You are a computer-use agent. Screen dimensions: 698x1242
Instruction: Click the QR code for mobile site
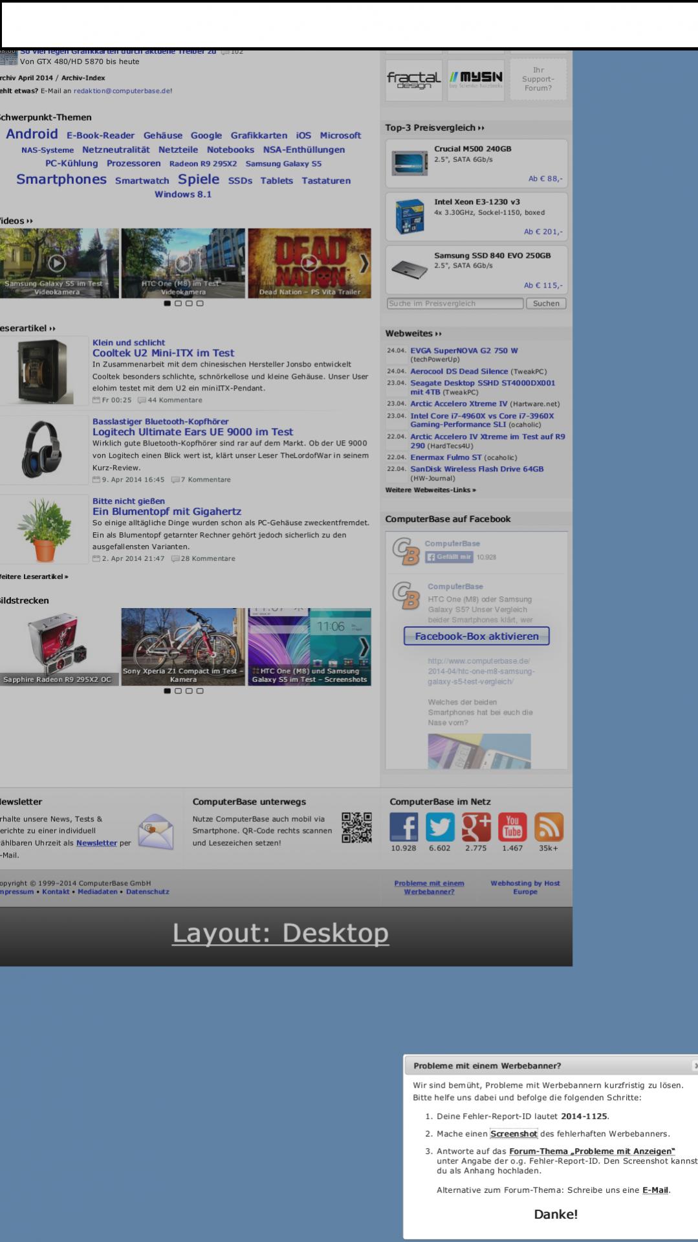tap(357, 827)
